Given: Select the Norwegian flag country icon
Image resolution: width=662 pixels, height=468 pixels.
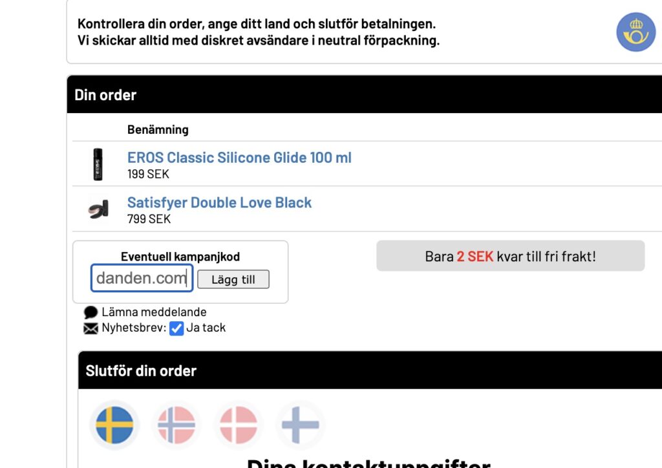Looking at the screenshot, I should click(x=176, y=425).
